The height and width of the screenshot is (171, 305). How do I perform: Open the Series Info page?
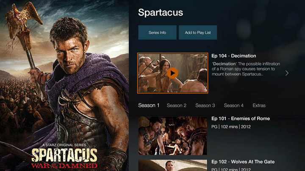[x=157, y=33]
